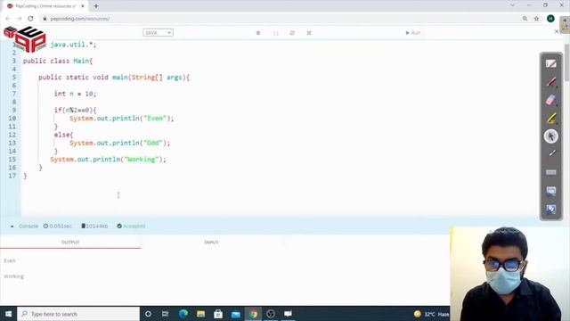
Task: Open Mail app from taskbar
Action: click(235, 314)
